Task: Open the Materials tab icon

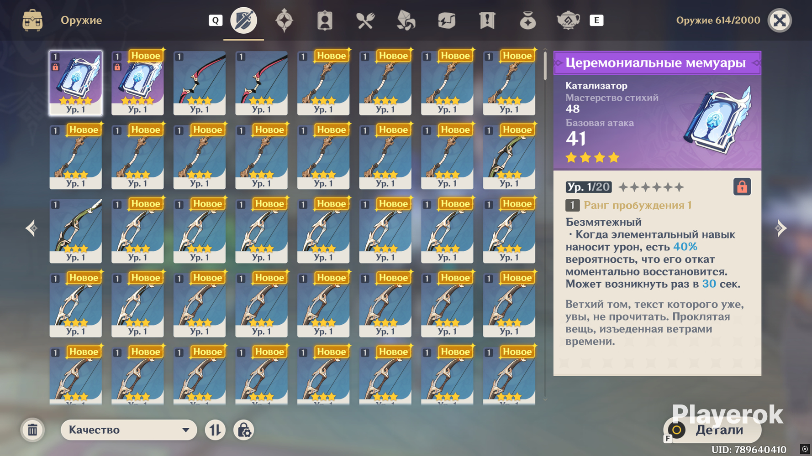Action: (406, 21)
